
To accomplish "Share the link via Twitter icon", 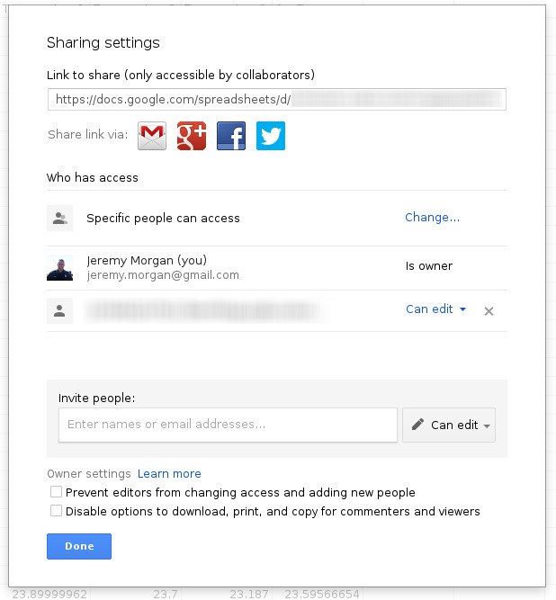I will [x=271, y=136].
